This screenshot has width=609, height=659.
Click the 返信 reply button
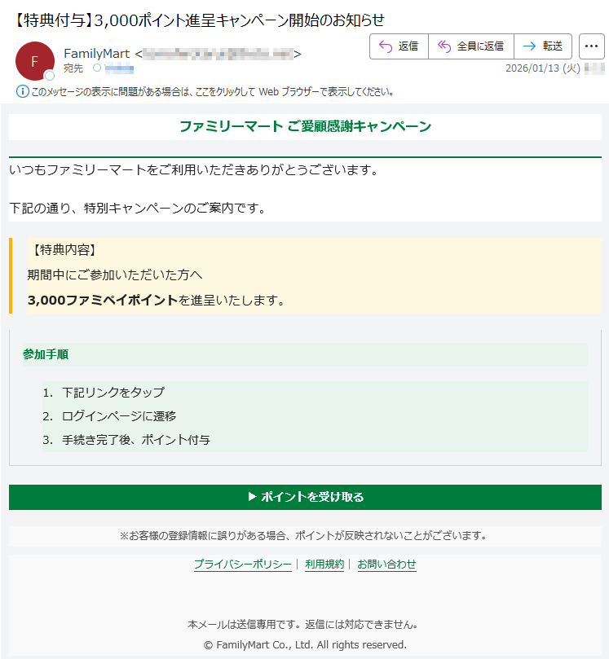[399, 46]
